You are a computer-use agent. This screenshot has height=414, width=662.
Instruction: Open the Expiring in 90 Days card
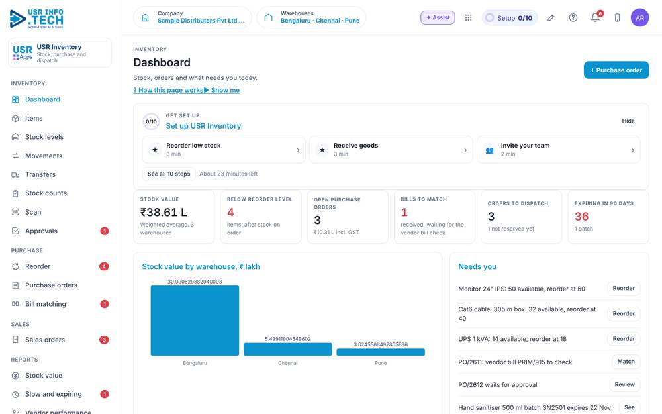coord(608,217)
